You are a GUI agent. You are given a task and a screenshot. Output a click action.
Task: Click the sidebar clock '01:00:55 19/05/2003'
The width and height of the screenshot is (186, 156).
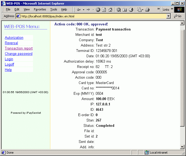[25, 92]
